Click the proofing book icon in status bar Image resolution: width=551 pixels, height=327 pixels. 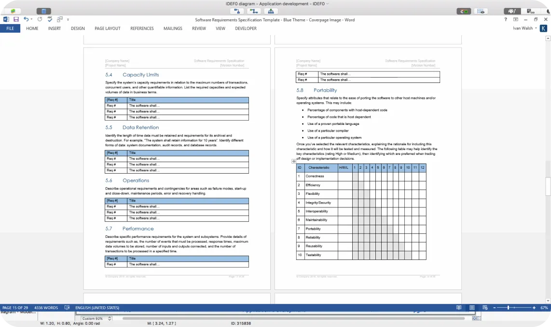pos(67,308)
